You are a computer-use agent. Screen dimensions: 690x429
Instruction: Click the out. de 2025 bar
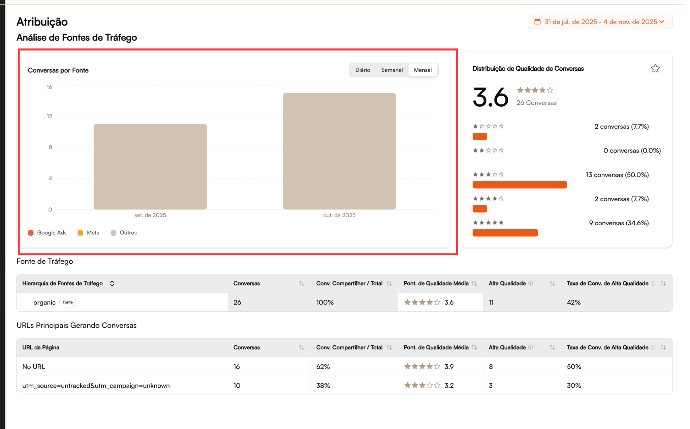[x=339, y=151]
